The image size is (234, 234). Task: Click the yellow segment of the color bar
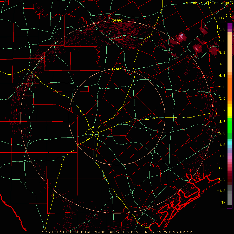[230, 111]
